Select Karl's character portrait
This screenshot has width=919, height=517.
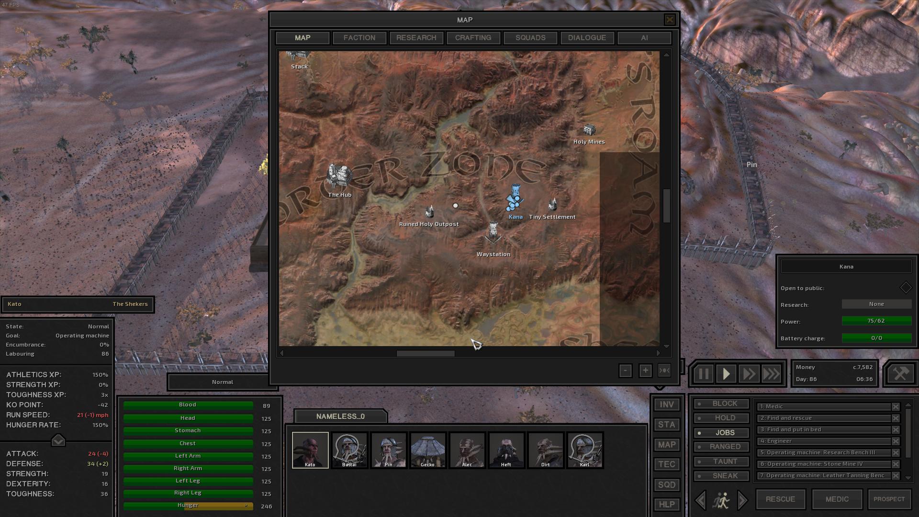click(585, 450)
